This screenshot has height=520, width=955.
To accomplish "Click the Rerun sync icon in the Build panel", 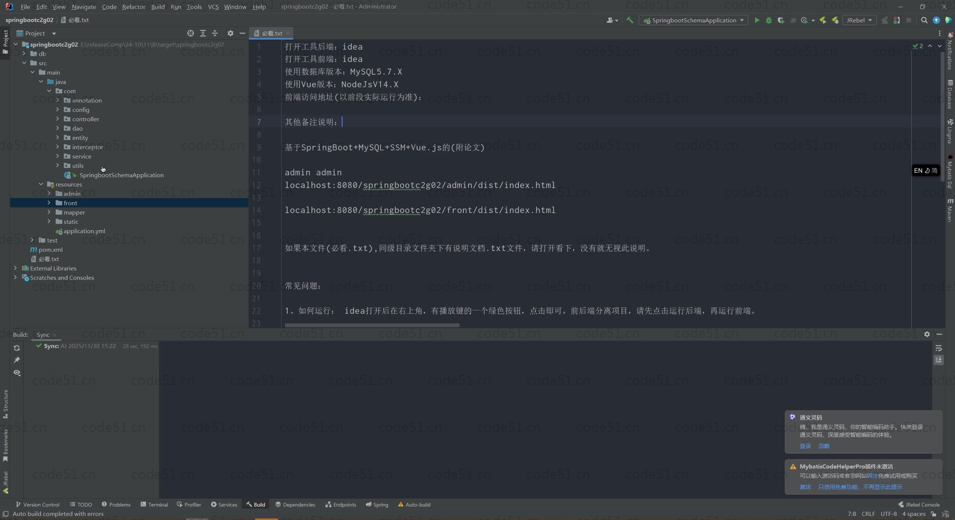I will 17,348.
